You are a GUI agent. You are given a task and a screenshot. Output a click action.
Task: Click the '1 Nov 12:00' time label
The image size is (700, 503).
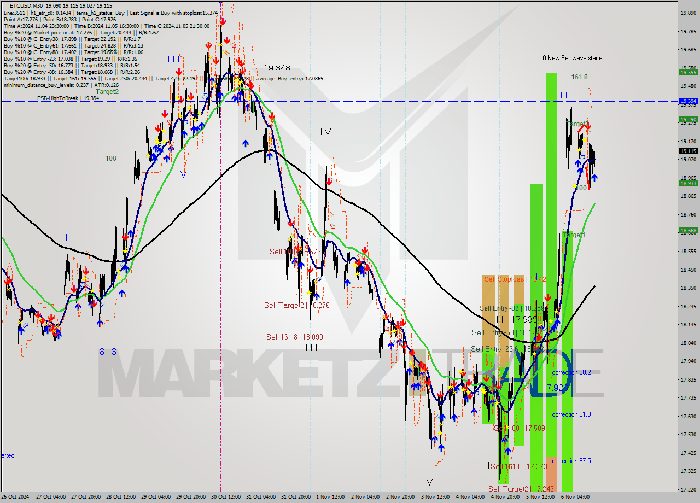click(x=331, y=497)
